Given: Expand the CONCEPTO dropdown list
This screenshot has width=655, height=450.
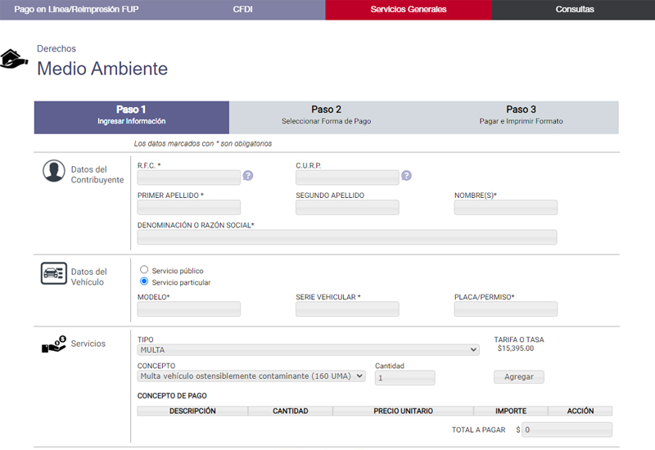Looking at the screenshot, I should (251, 376).
